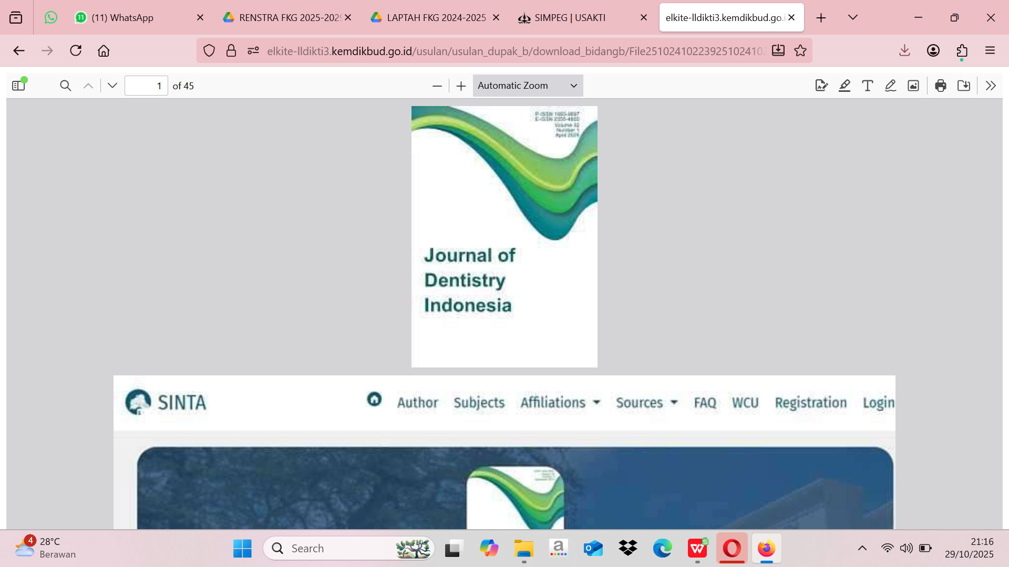This screenshot has width=1009, height=567.
Task: List all tabs dropdown arrow
Action: [x=853, y=17]
